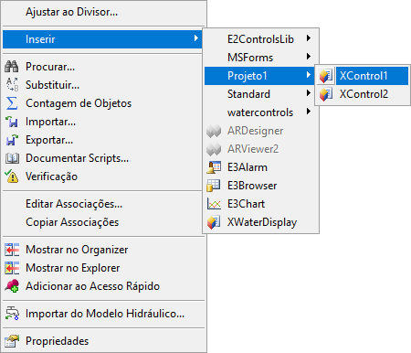Select Adicionar ao Acesso Rápido
This screenshot has height=353, width=411.
point(103,286)
